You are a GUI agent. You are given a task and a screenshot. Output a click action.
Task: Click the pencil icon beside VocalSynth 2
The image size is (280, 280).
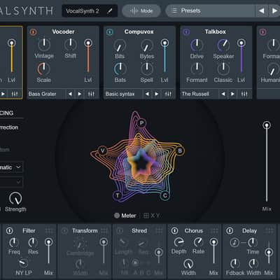point(110,10)
